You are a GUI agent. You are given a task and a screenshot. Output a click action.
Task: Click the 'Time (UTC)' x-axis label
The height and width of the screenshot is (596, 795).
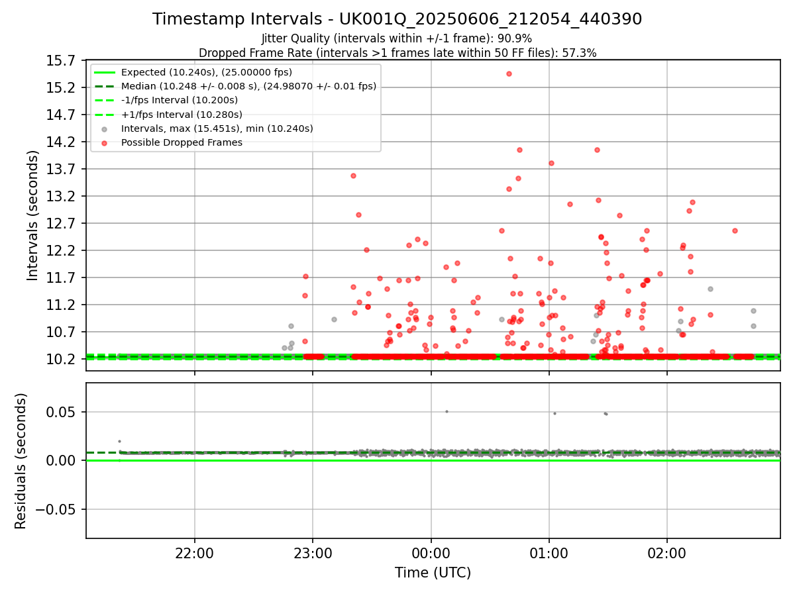click(433, 573)
